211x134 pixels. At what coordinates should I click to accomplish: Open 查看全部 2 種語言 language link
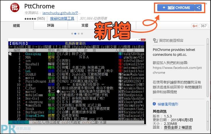178,127
